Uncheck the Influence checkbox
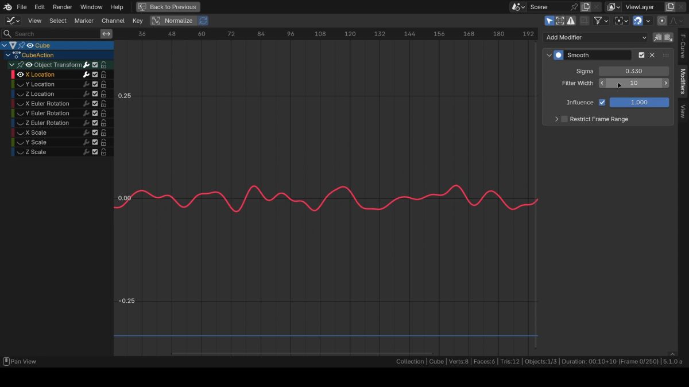The width and height of the screenshot is (689, 387). coord(602,102)
